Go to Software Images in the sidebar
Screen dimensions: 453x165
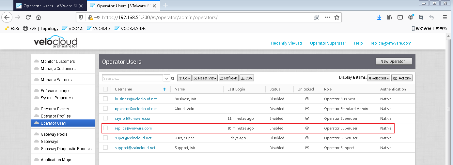tap(55, 90)
